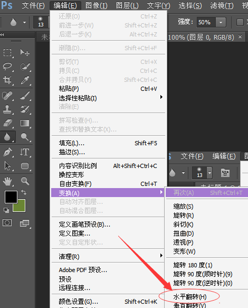Open tool preset arrow in inner window
This screenshot has height=308, width=248.
tap(183, 173)
